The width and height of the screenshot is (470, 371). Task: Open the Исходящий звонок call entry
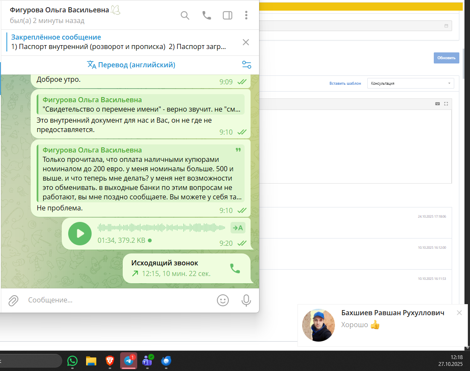187,268
